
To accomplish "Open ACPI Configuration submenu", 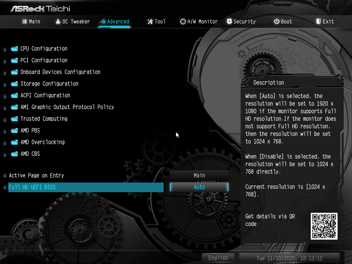I will (x=45, y=96).
